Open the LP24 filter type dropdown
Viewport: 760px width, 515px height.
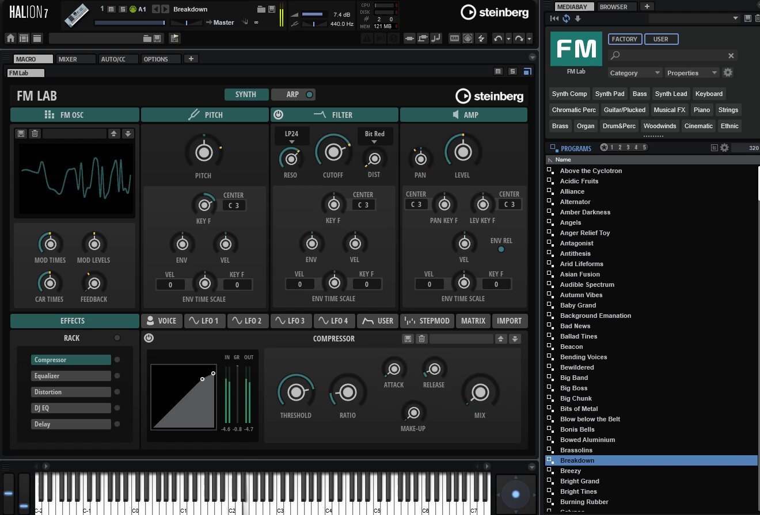tap(291, 136)
